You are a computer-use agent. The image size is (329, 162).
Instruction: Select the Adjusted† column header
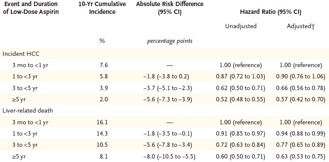tap(301, 26)
